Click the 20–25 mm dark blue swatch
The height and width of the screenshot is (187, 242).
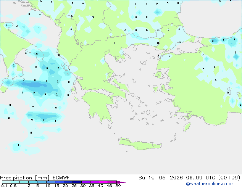point(68,182)
